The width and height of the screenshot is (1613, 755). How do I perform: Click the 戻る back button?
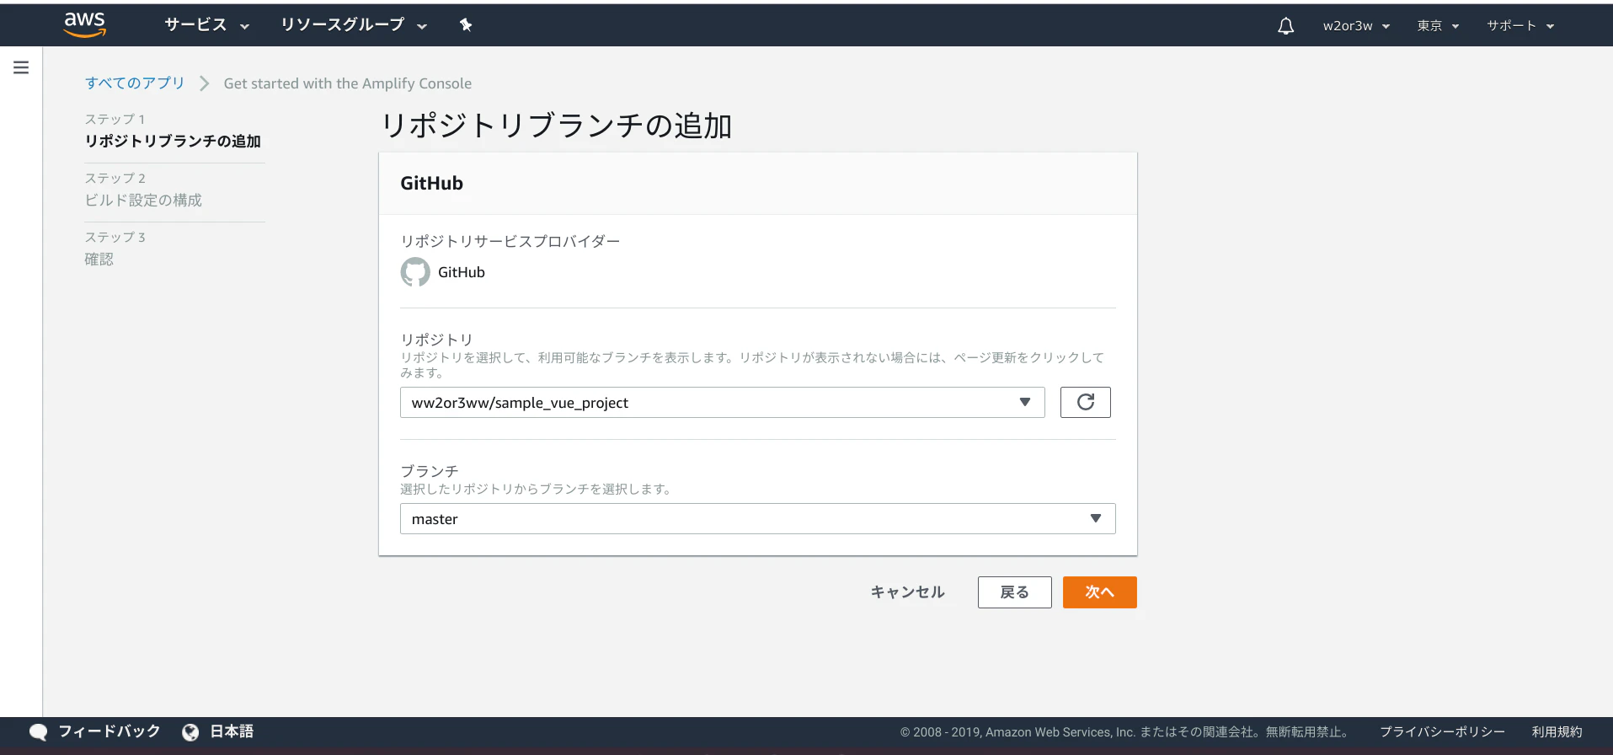click(x=1015, y=592)
